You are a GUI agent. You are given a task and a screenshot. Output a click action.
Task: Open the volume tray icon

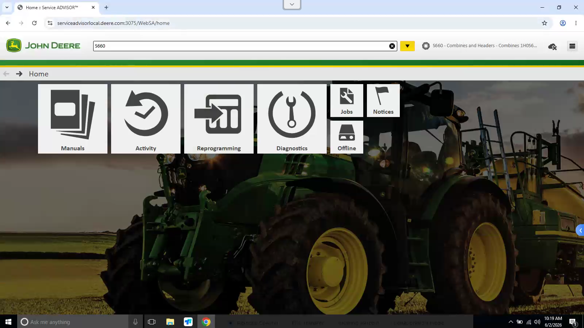click(x=537, y=322)
